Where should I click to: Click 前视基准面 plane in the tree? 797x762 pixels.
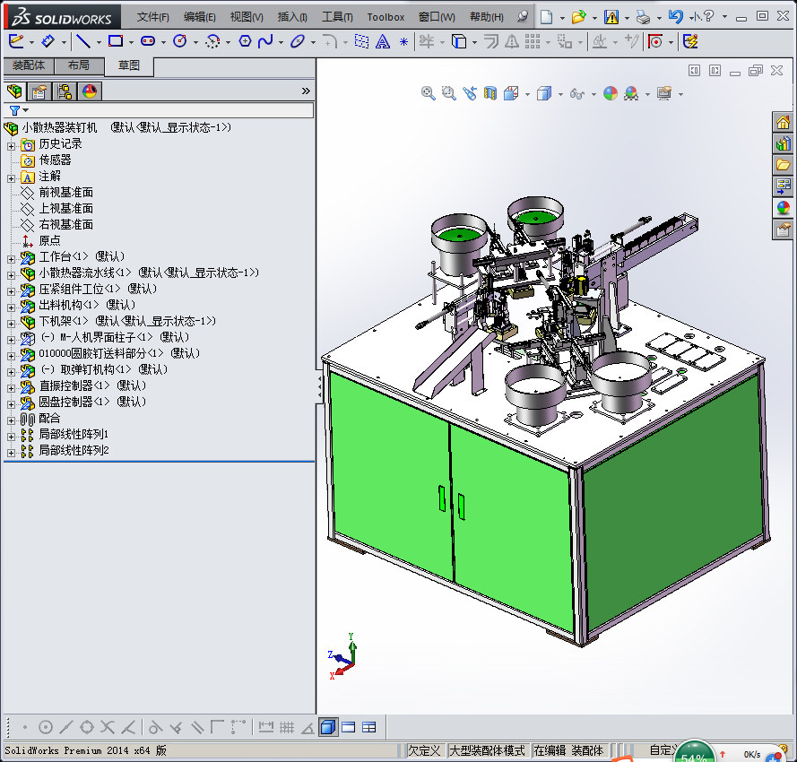point(65,193)
